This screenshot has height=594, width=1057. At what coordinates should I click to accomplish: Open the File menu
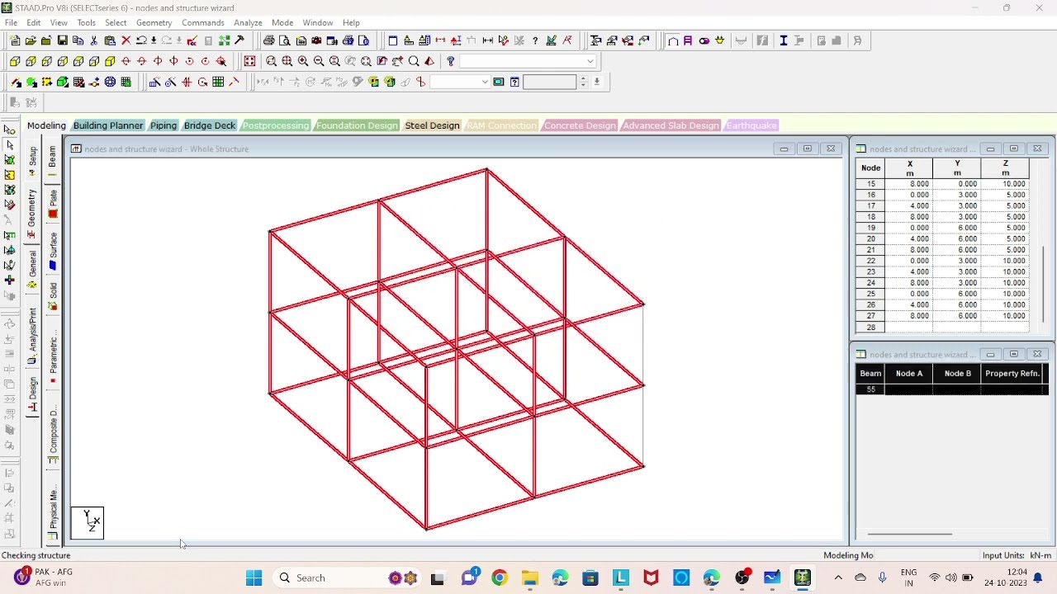pos(11,22)
